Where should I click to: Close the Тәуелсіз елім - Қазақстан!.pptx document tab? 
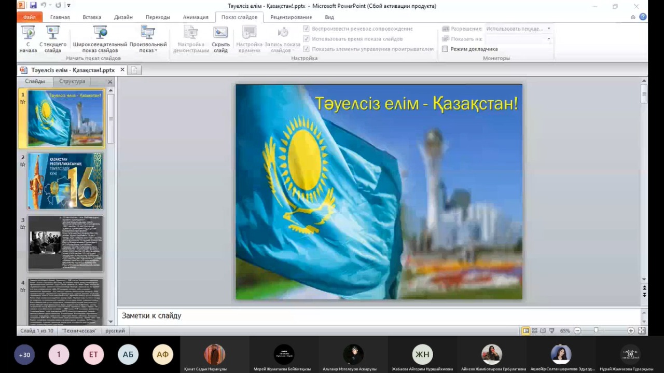pyautogui.click(x=122, y=70)
